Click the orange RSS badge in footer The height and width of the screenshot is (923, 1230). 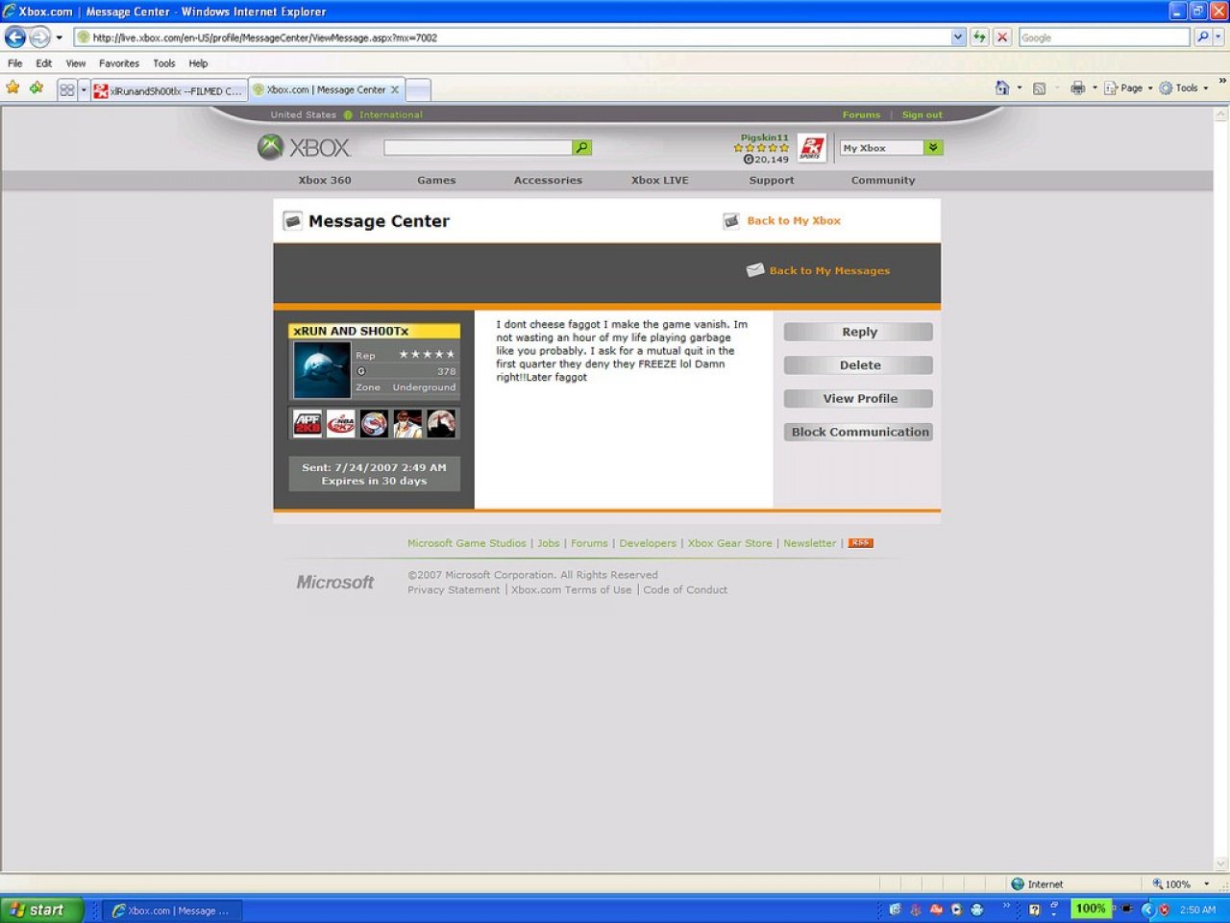point(861,543)
